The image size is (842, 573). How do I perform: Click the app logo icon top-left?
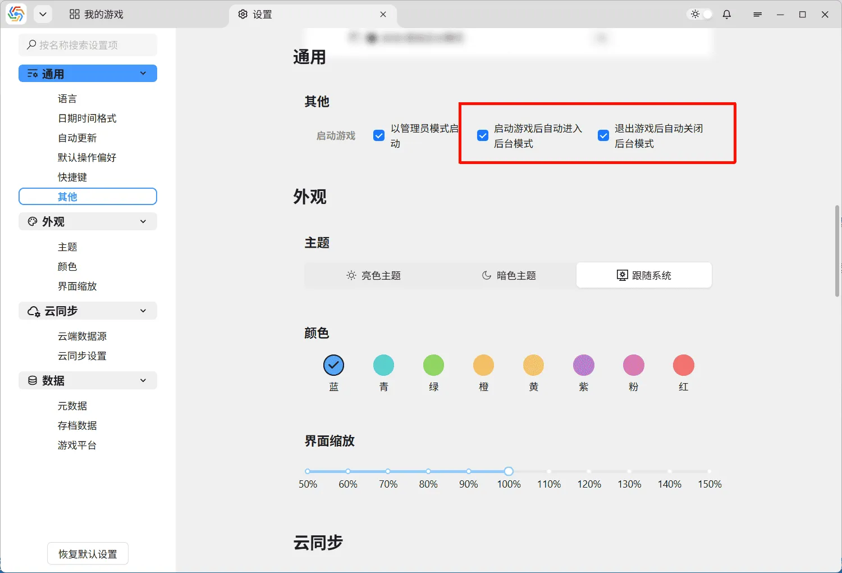pyautogui.click(x=15, y=14)
